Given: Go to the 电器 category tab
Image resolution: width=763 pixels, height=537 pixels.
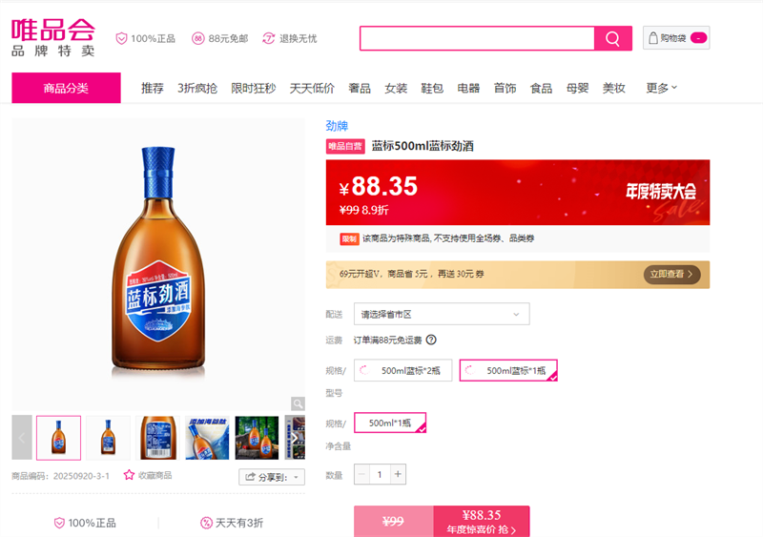Looking at the screenshot, I should [x=468, y=88].
